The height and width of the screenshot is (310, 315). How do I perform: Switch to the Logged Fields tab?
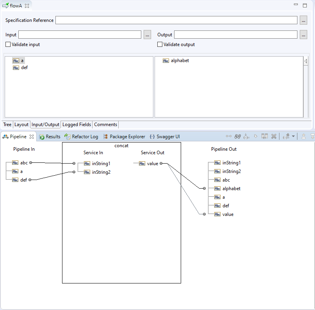[77, 125]
